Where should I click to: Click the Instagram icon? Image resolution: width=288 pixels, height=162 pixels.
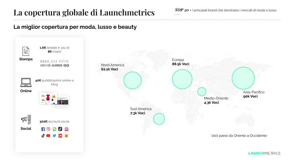48,129
